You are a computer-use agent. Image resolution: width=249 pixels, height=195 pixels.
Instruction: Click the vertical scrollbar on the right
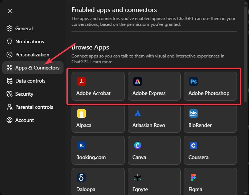(x=245, y=55)
